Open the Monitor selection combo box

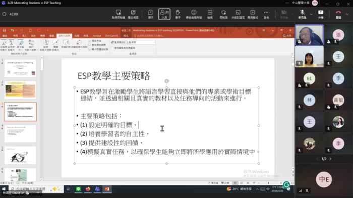(141, 42)
